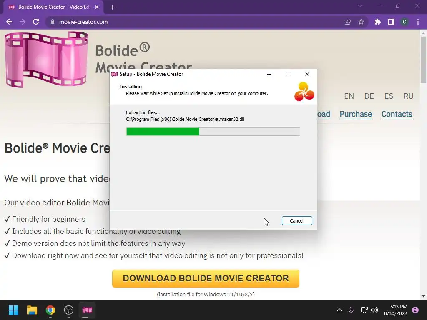
Task: Click 'Demo version does not limit' line
Action: click(x=98, y=243)
